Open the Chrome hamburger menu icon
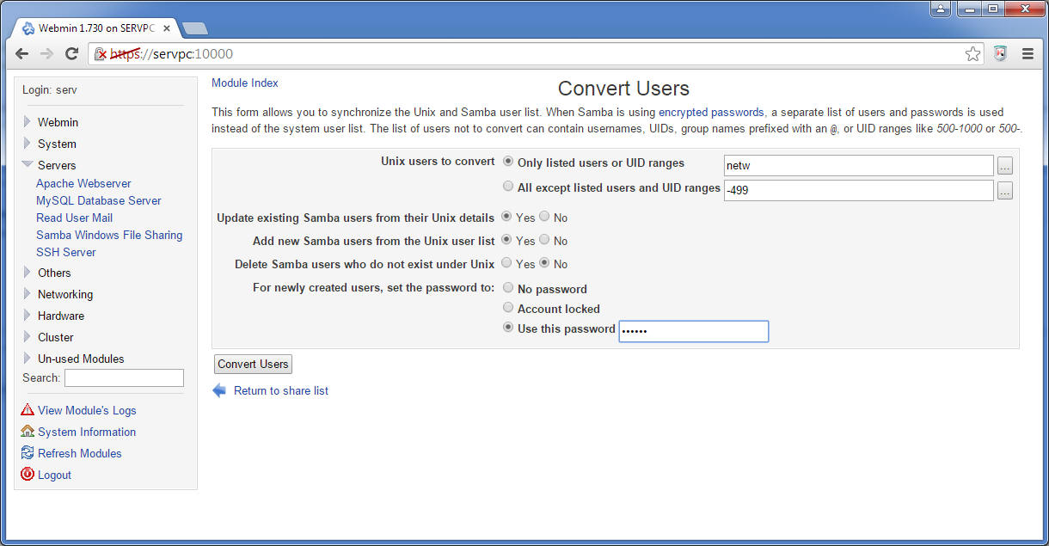This screenshot has height=546, width=1049. (x=1028, y=53)
